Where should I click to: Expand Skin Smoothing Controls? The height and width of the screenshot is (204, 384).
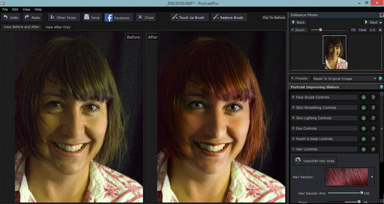pos(325,108)
